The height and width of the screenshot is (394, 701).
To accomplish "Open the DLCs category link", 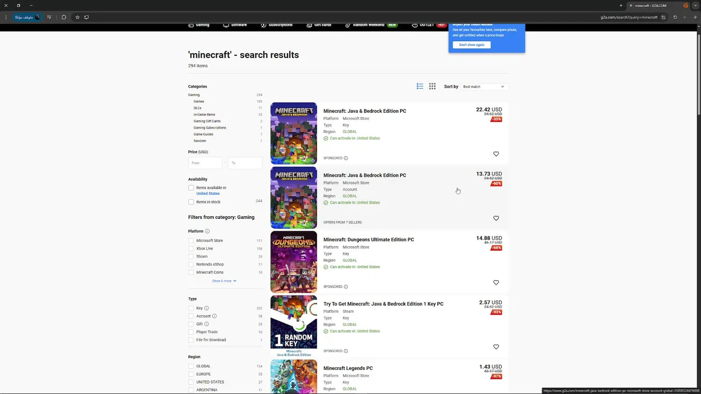I will coord(197,108).
